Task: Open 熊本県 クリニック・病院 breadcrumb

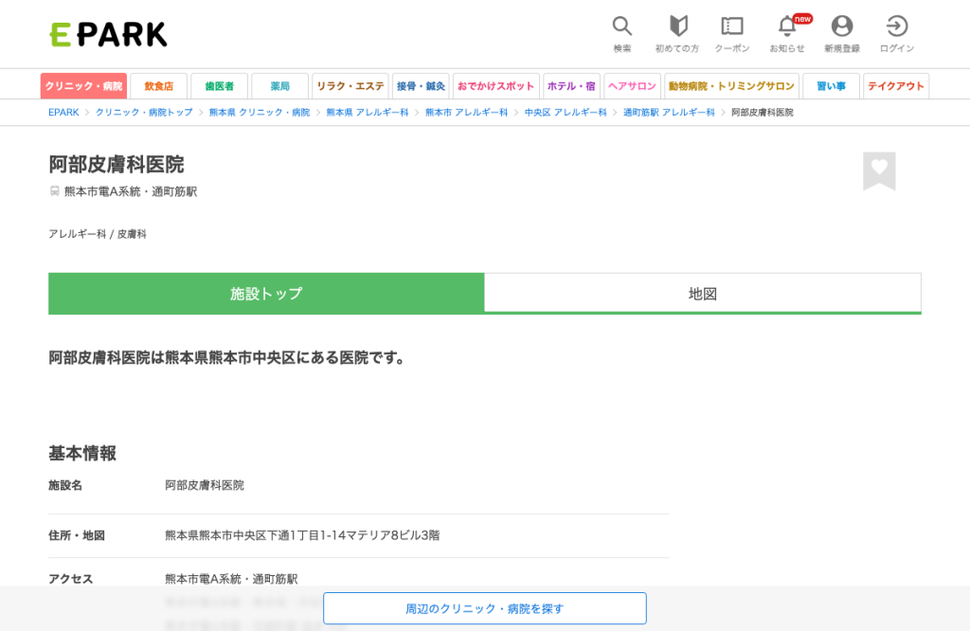Action: [260, 112]
